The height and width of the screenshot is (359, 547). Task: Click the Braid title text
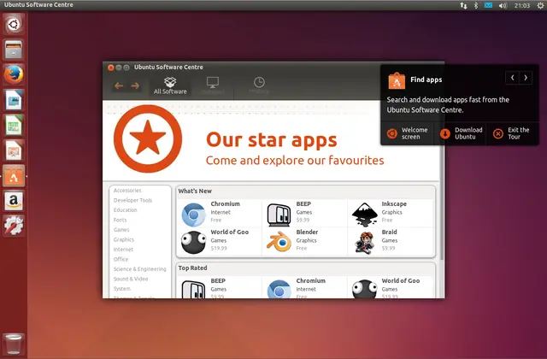(x=389, y=232)
